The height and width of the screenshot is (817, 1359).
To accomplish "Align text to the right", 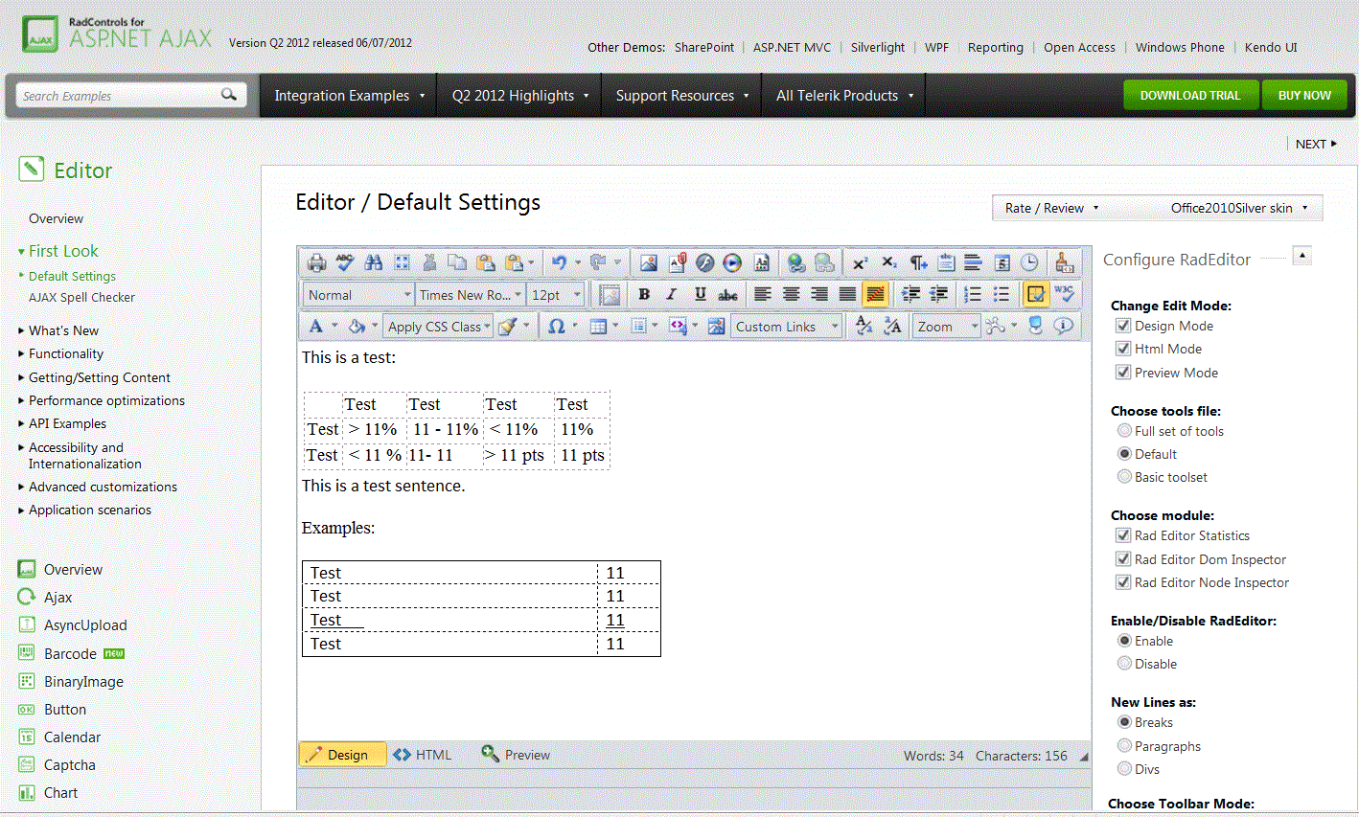I will point(819,294).
